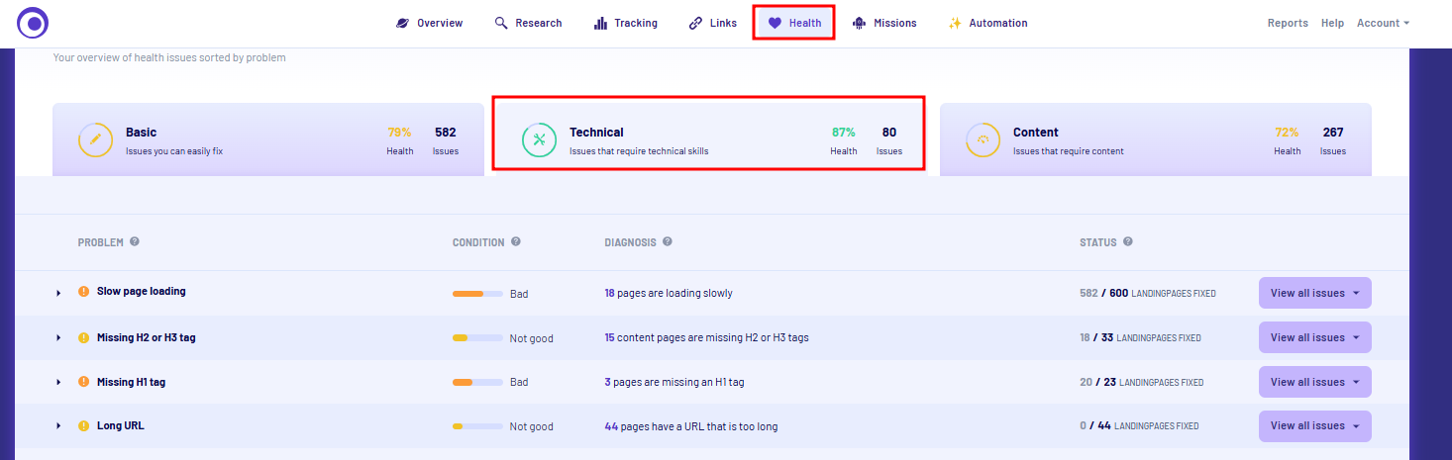The height and width of the screenshot is (460, 1452).
Task: Click the magnifier icon beside Research
Action: [501, 23]
